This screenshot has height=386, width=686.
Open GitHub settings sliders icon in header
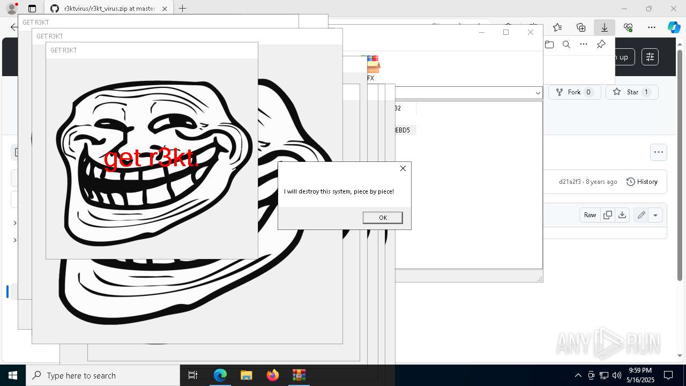coord(650,57)
